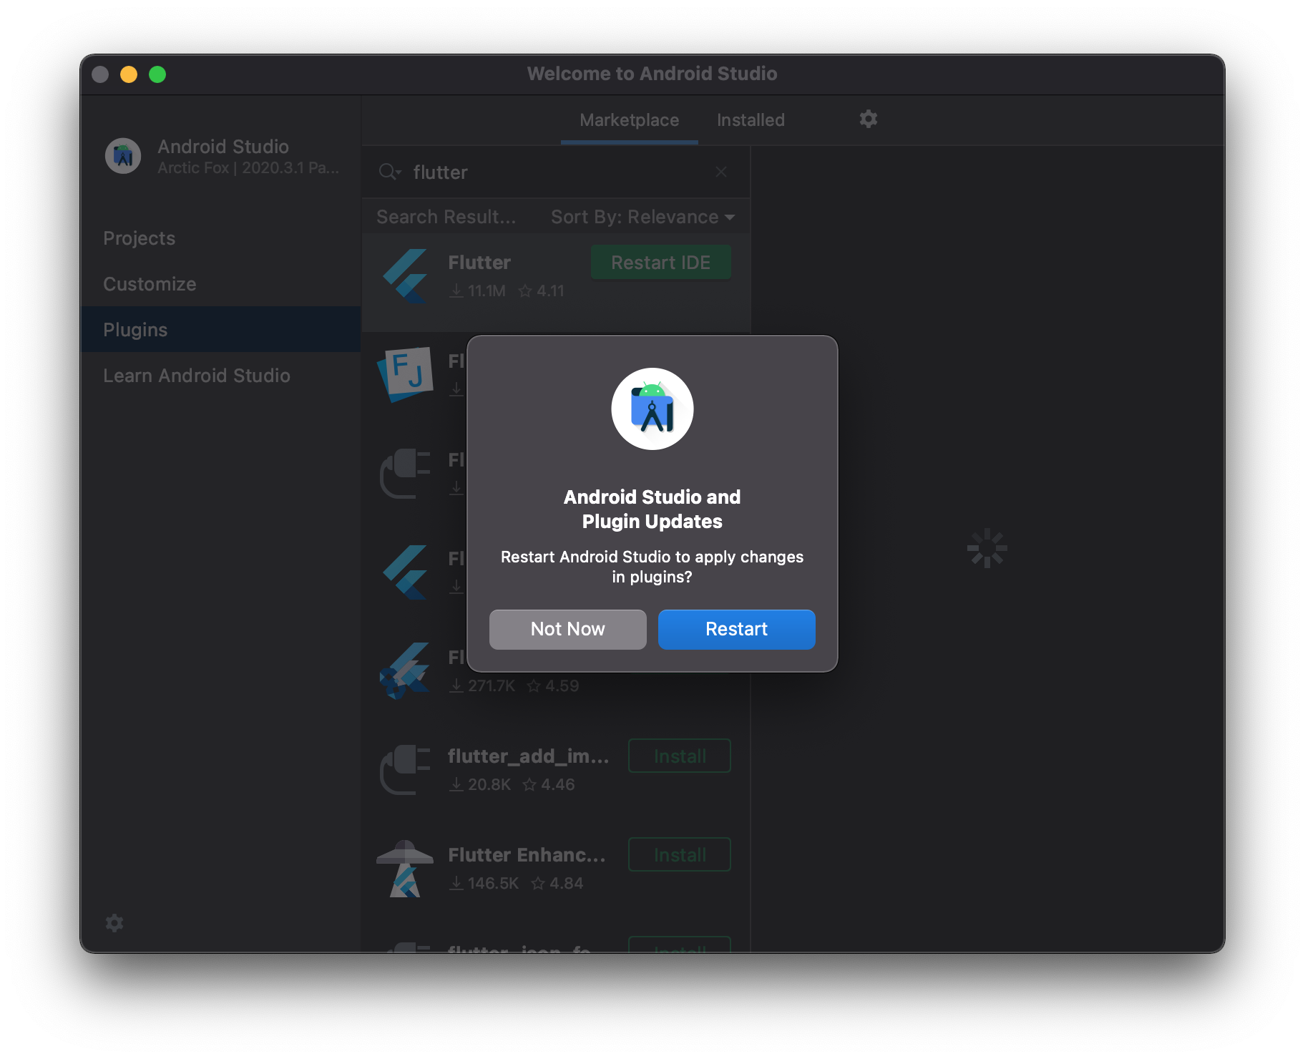1305x1059 pixels.
Task: Click the Android Studio sidebar logo
Action: 123,155
